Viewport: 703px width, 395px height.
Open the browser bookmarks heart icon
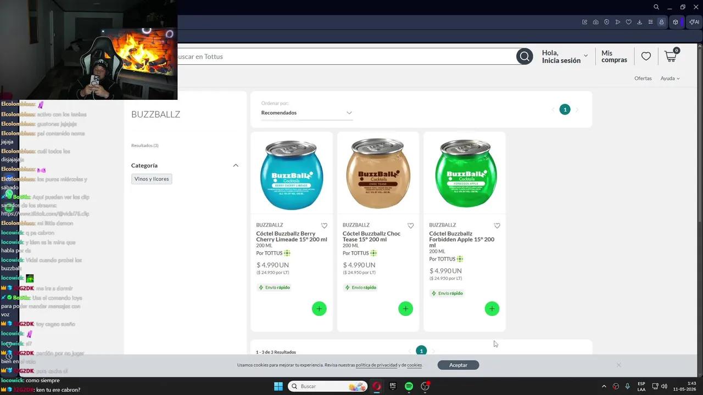pyautogui.click(x=629, y=22)
